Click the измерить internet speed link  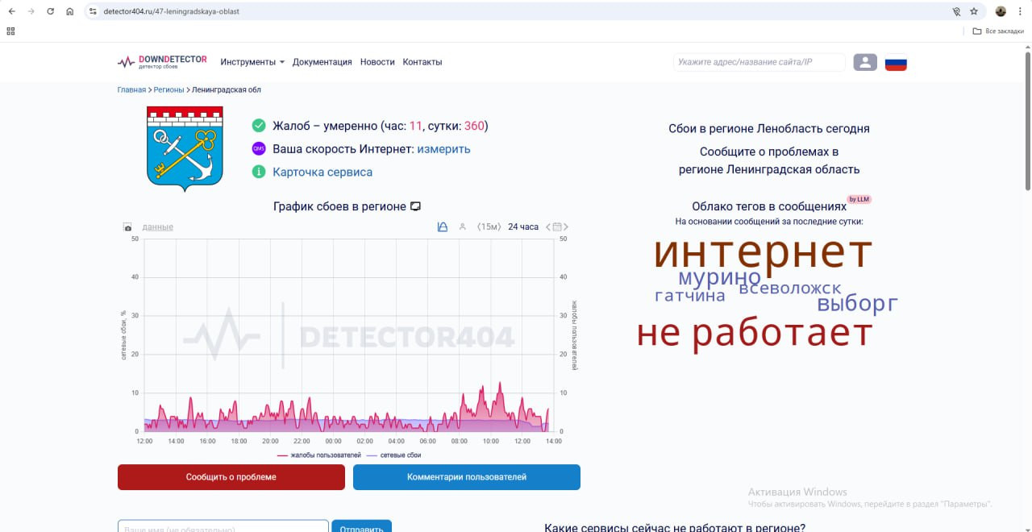(x=443, y=149)
